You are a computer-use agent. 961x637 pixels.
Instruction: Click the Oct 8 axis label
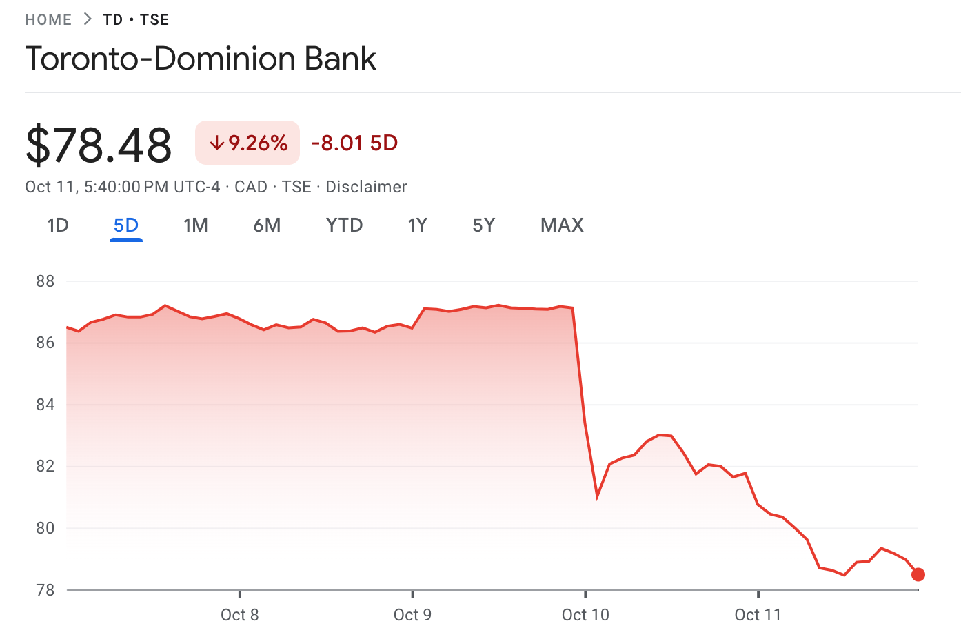240,614
